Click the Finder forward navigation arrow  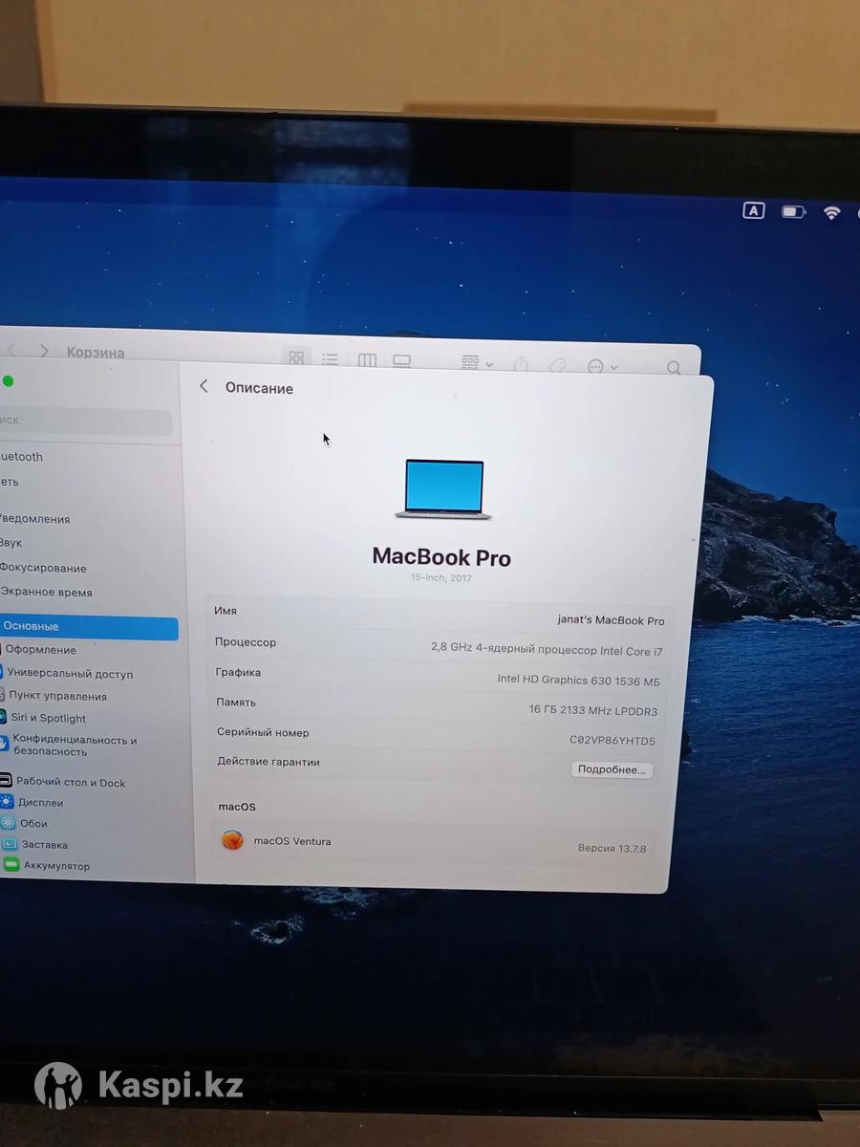pyautogui.click(x=44, y=352)
